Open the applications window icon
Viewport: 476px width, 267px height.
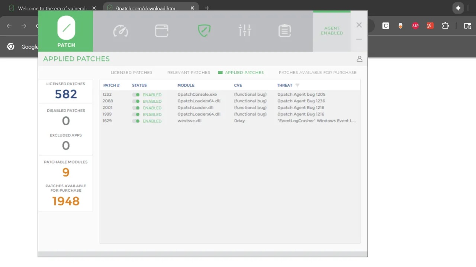pos(162,31)
